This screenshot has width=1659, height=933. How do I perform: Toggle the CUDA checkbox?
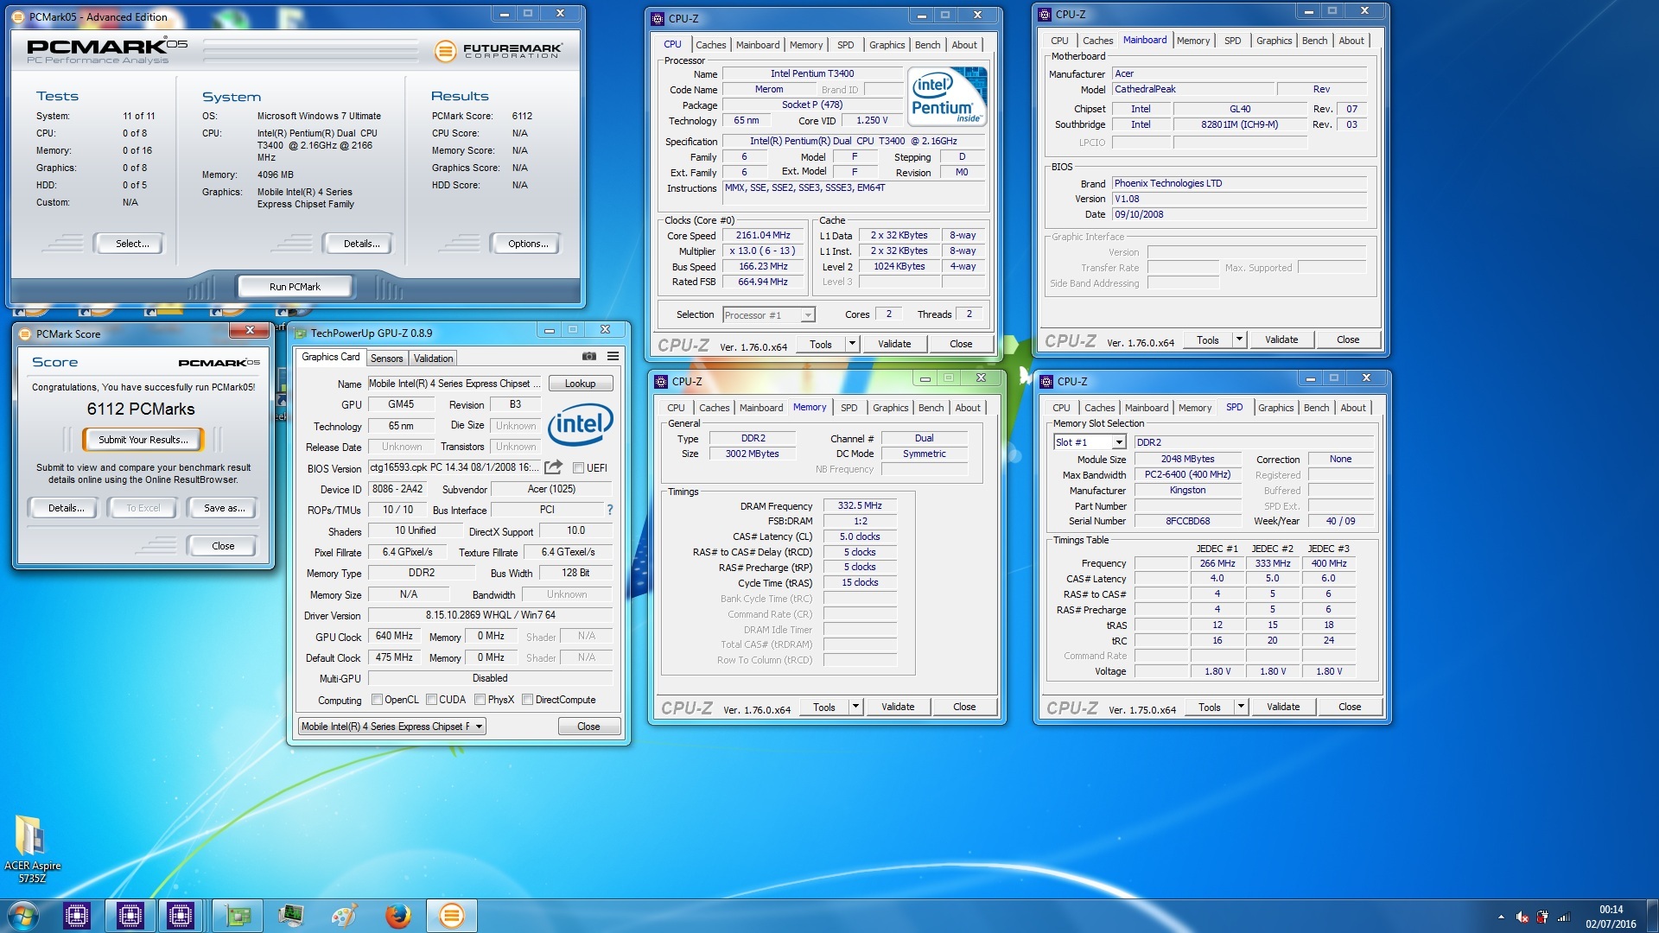(431, 700)
